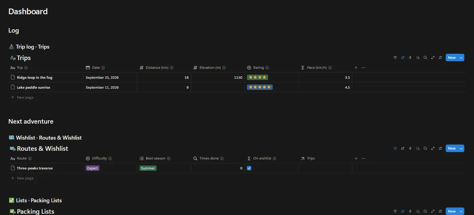Open the Summer best season tag selector

pyautogui.click(x=148, y=168)
